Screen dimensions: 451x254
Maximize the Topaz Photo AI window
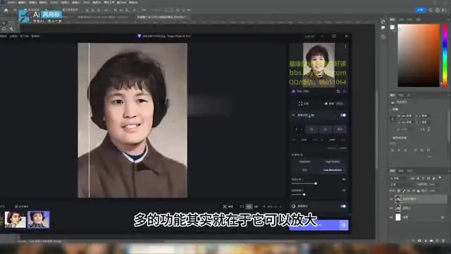[334, 36]
